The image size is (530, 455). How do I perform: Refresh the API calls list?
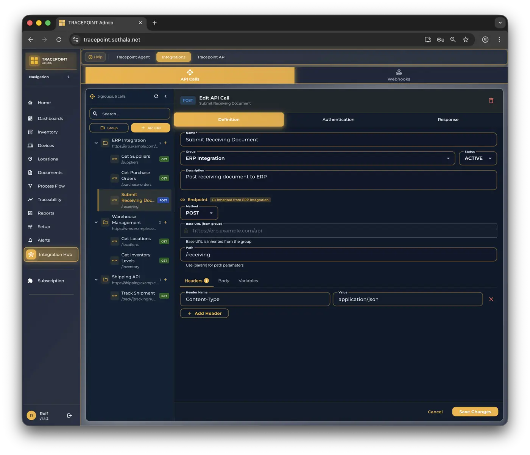pos(156,96)
